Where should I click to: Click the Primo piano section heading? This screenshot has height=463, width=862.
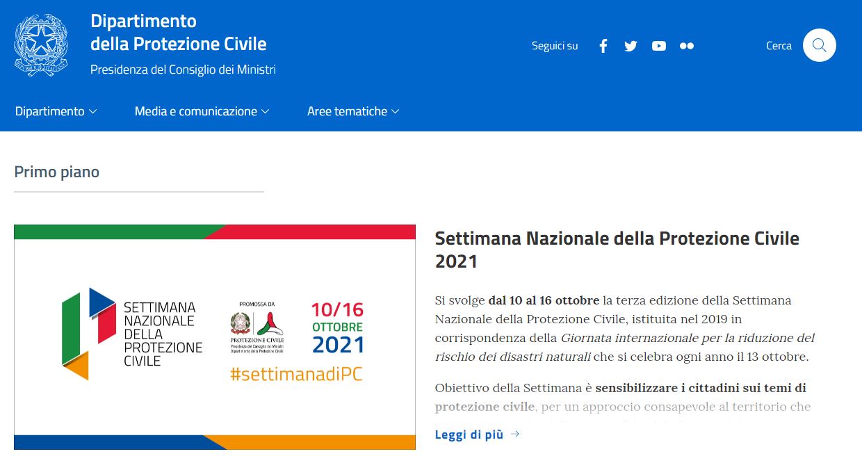[x=57, y=172]
